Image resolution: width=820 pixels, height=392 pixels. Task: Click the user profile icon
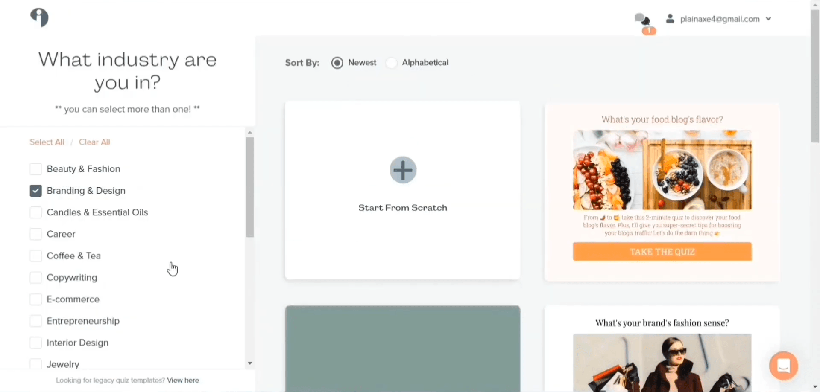click(670, 19)
